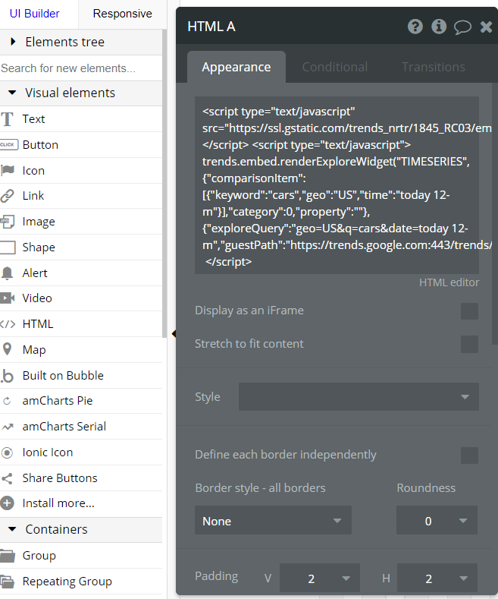Open the Transitions tab
Screen dimensions: 498x599
[433, 68]
